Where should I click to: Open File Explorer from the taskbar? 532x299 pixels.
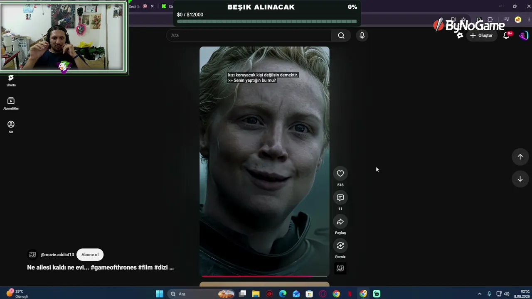tap(256, 294)
